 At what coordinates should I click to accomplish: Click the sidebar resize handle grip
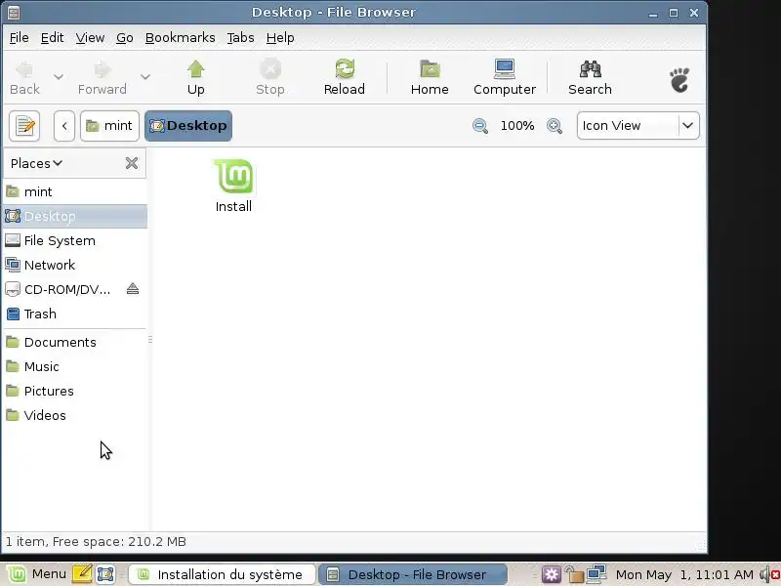[150, 339]
